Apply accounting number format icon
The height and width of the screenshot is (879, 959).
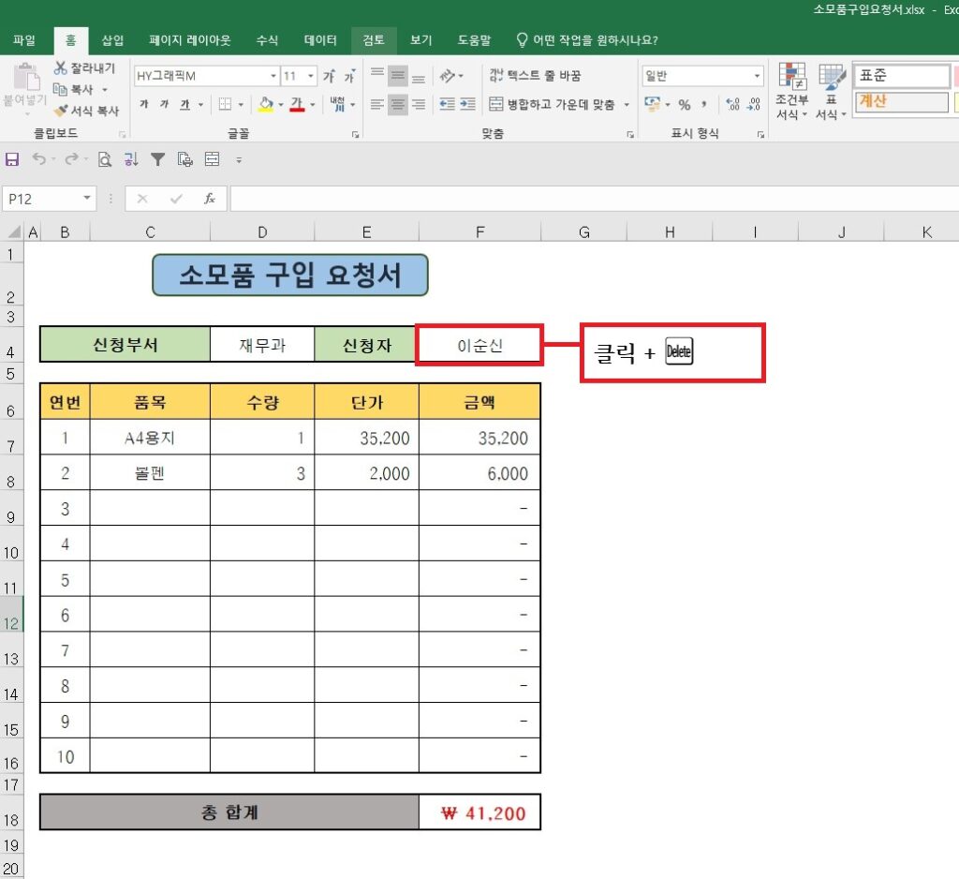[653, 104]
